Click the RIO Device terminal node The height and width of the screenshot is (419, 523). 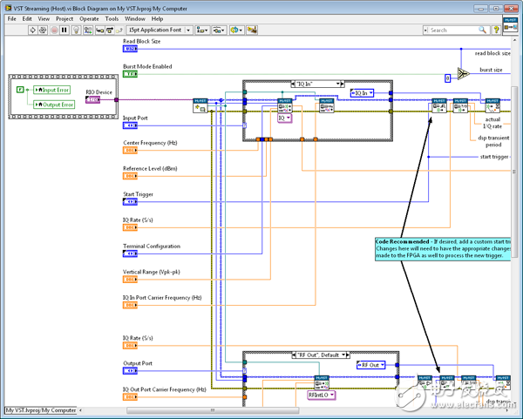[93, 100]
